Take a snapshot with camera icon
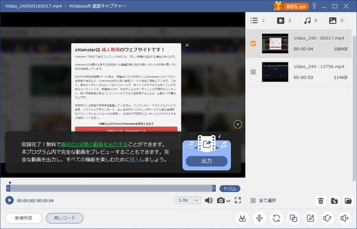The height and width of the screenshot is (229, 357). tap(221, 200)
